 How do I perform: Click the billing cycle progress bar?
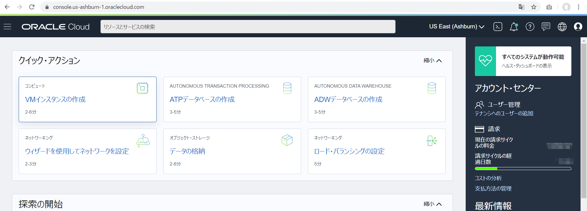click(523, 169)
